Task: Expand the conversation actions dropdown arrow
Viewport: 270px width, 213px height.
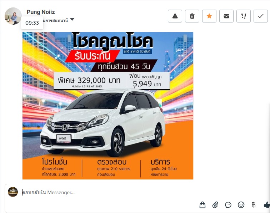Action: point(72,19)
